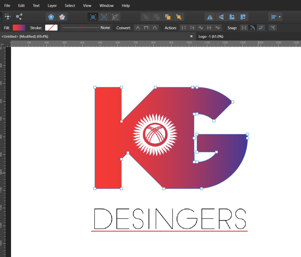Open the Window menu
Viewport: 301px width, 257px height.
106,6
